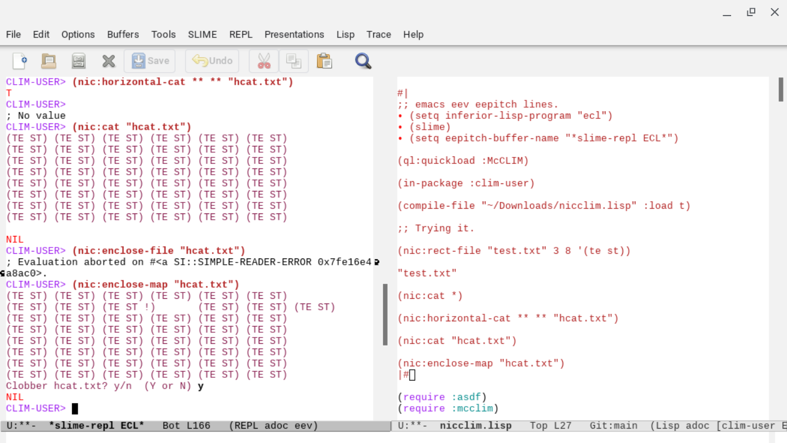787x443 pixels.
Task: Open the Buffers menu
Action: click(123, 35)
